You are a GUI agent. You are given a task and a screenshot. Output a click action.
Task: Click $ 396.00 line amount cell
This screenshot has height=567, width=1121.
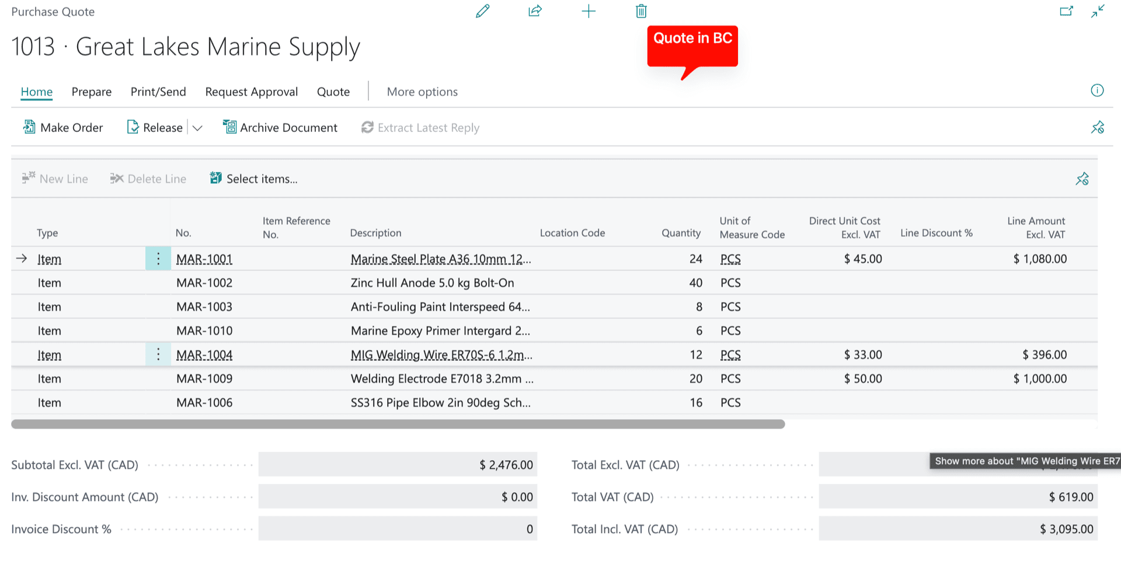pos(1045,354)
